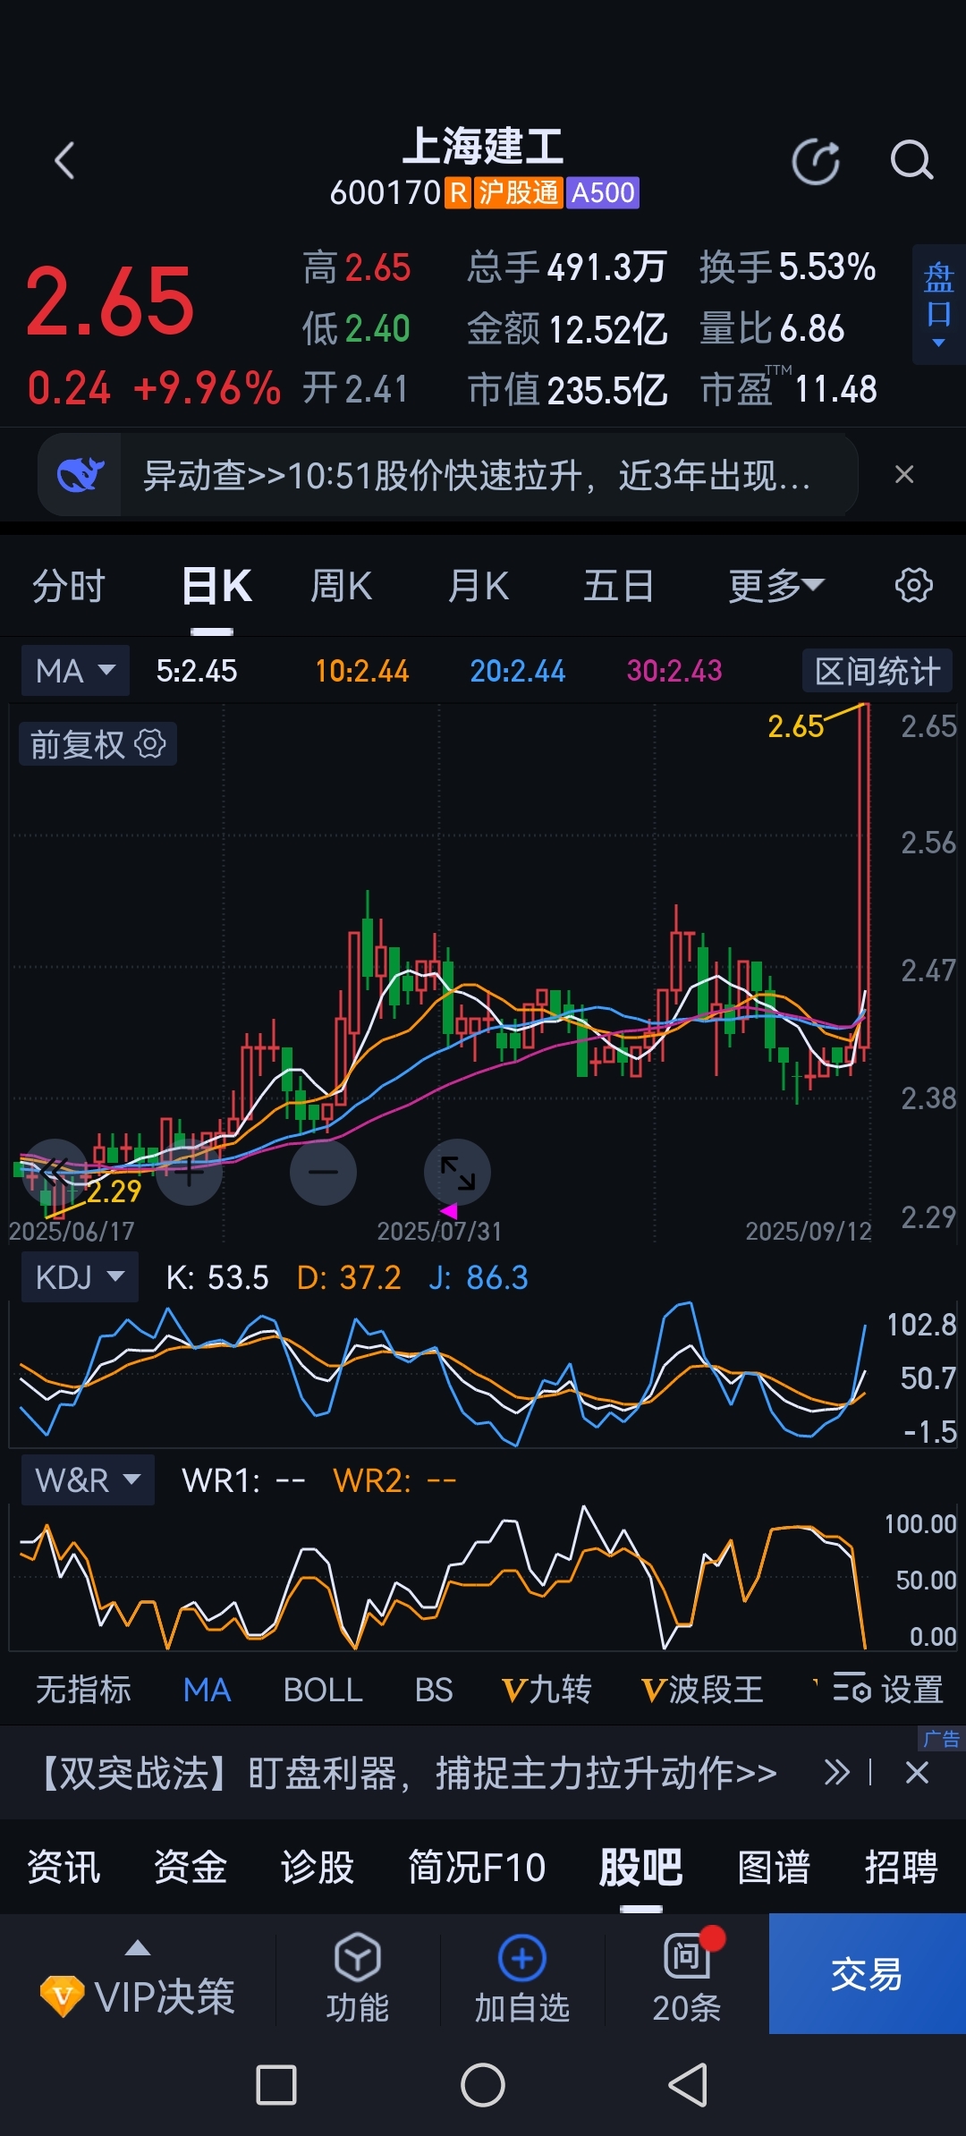
Task: Enable the V九转 indicator
Action: coord(547,1690)
